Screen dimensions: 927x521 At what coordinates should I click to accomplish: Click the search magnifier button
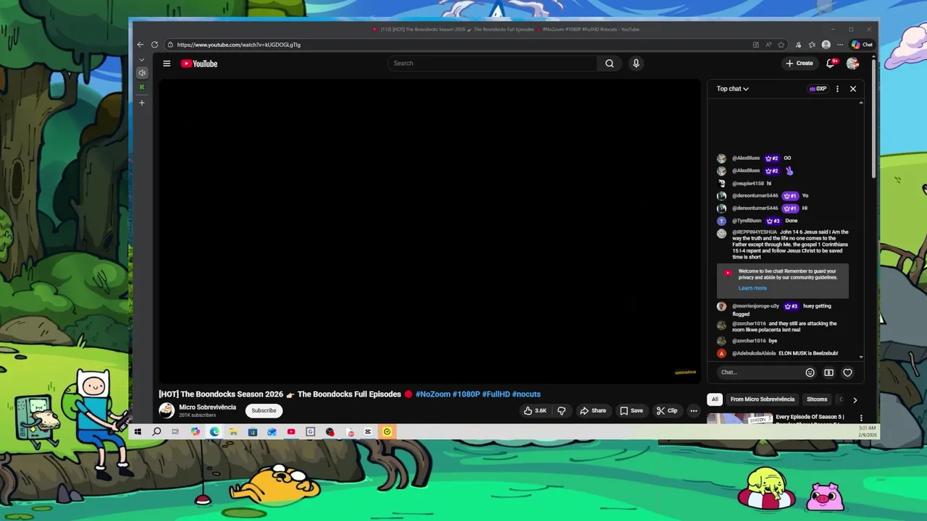coord(609,64)
